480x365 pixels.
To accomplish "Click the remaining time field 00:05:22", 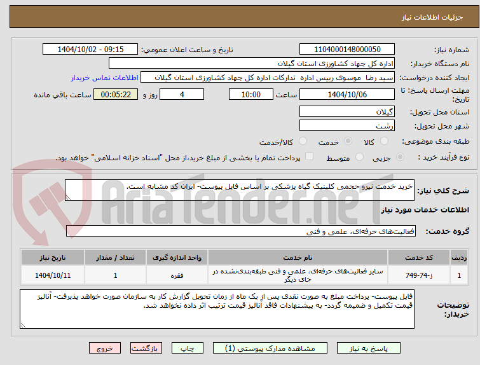I will pos(116,94).
